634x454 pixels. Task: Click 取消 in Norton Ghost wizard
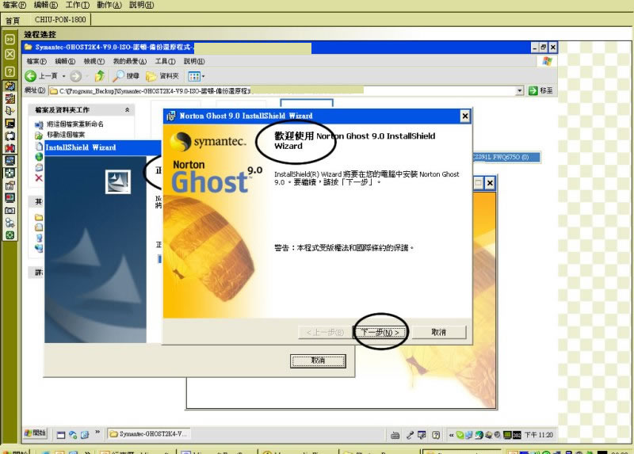[439, 332]
